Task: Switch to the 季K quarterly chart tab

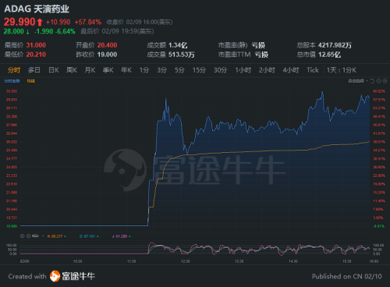Action: (x=108, y=70)
